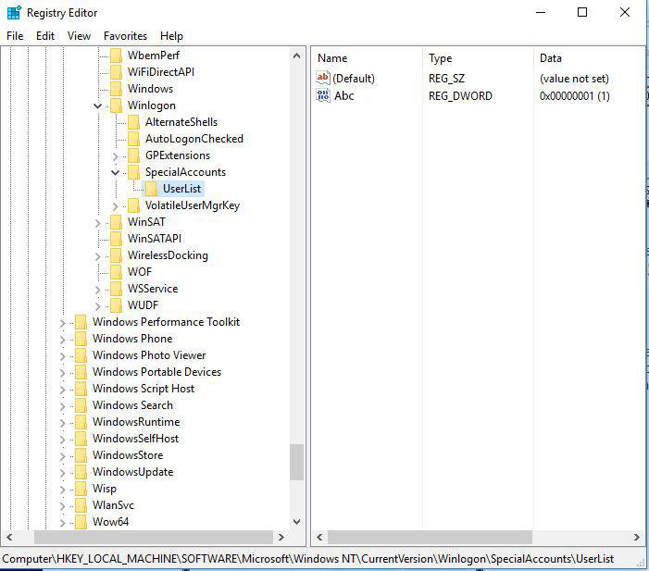Expand the Wow64 key
The image size is (649, 571).
(x=63, y=523)
